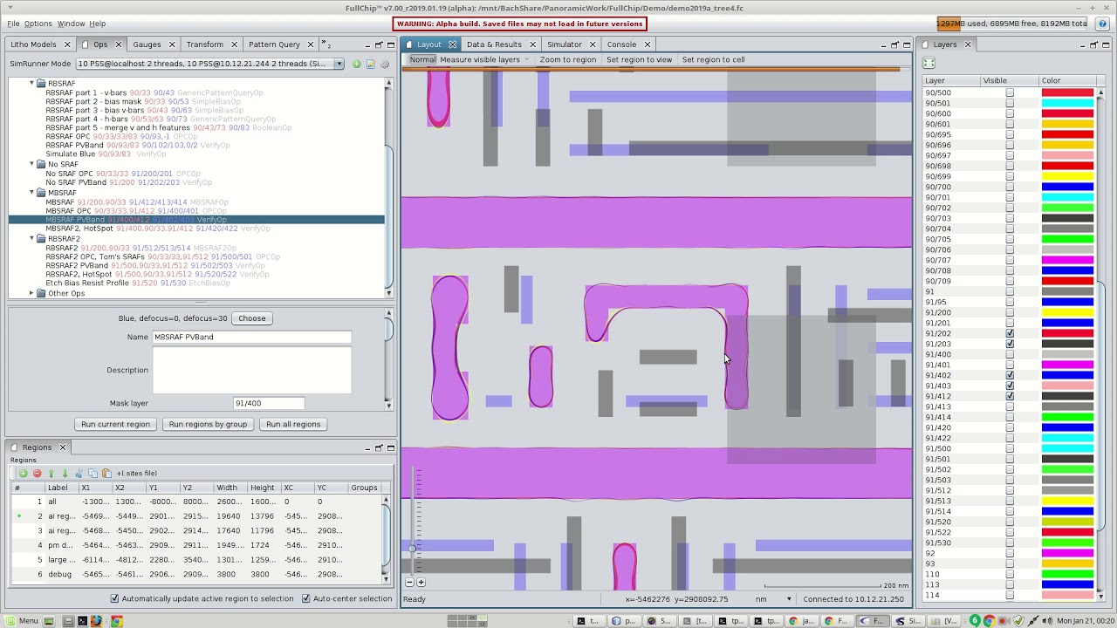Image resolution: width=1117 pixels, height=628 pixels.
Task: Show layer 90/500 via its checkbox
Action: click(1010, 92)
